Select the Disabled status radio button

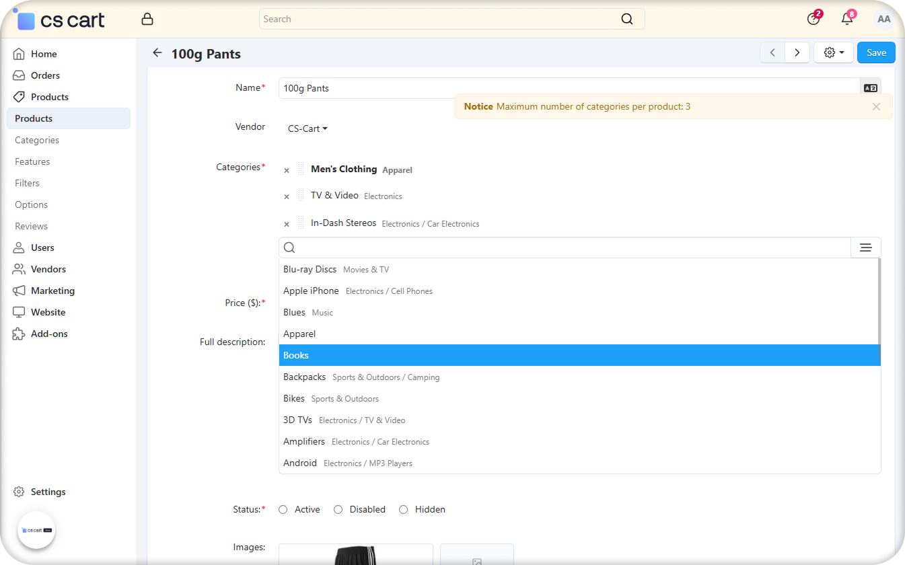tap(338, 510)
